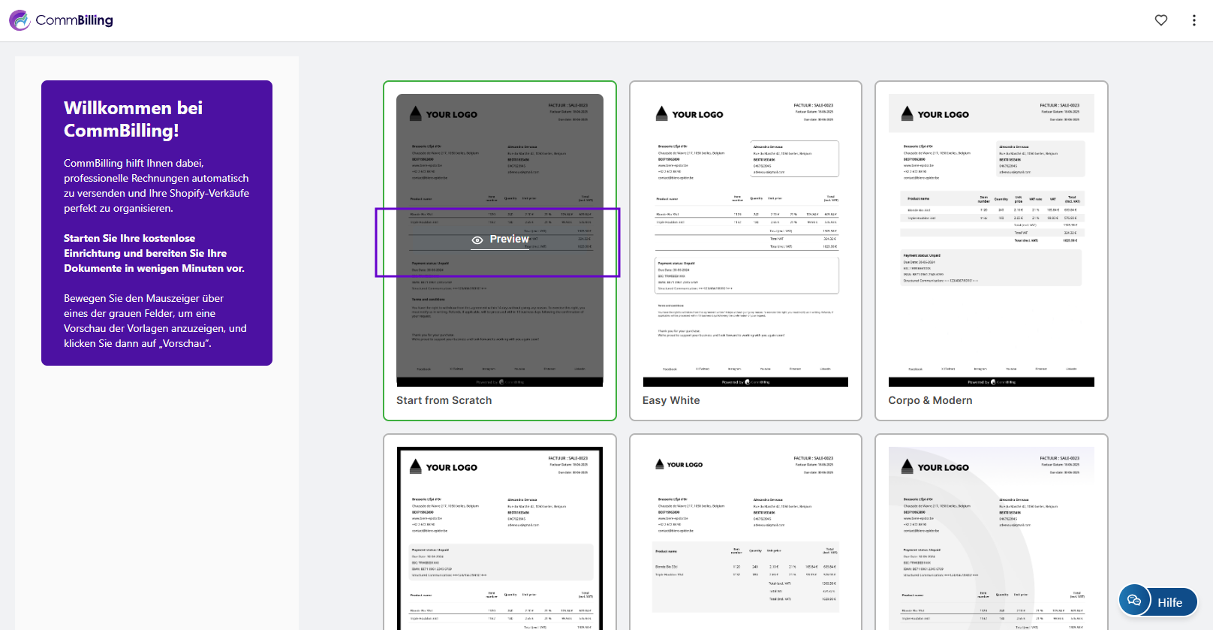Open the three-dot more options menu
This screenshot has width=1213, height=630.
[1193, 20]
